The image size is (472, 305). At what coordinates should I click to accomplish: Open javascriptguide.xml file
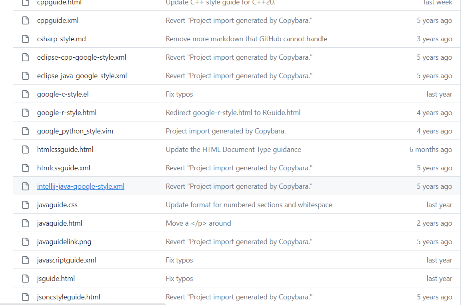(66, 260)
